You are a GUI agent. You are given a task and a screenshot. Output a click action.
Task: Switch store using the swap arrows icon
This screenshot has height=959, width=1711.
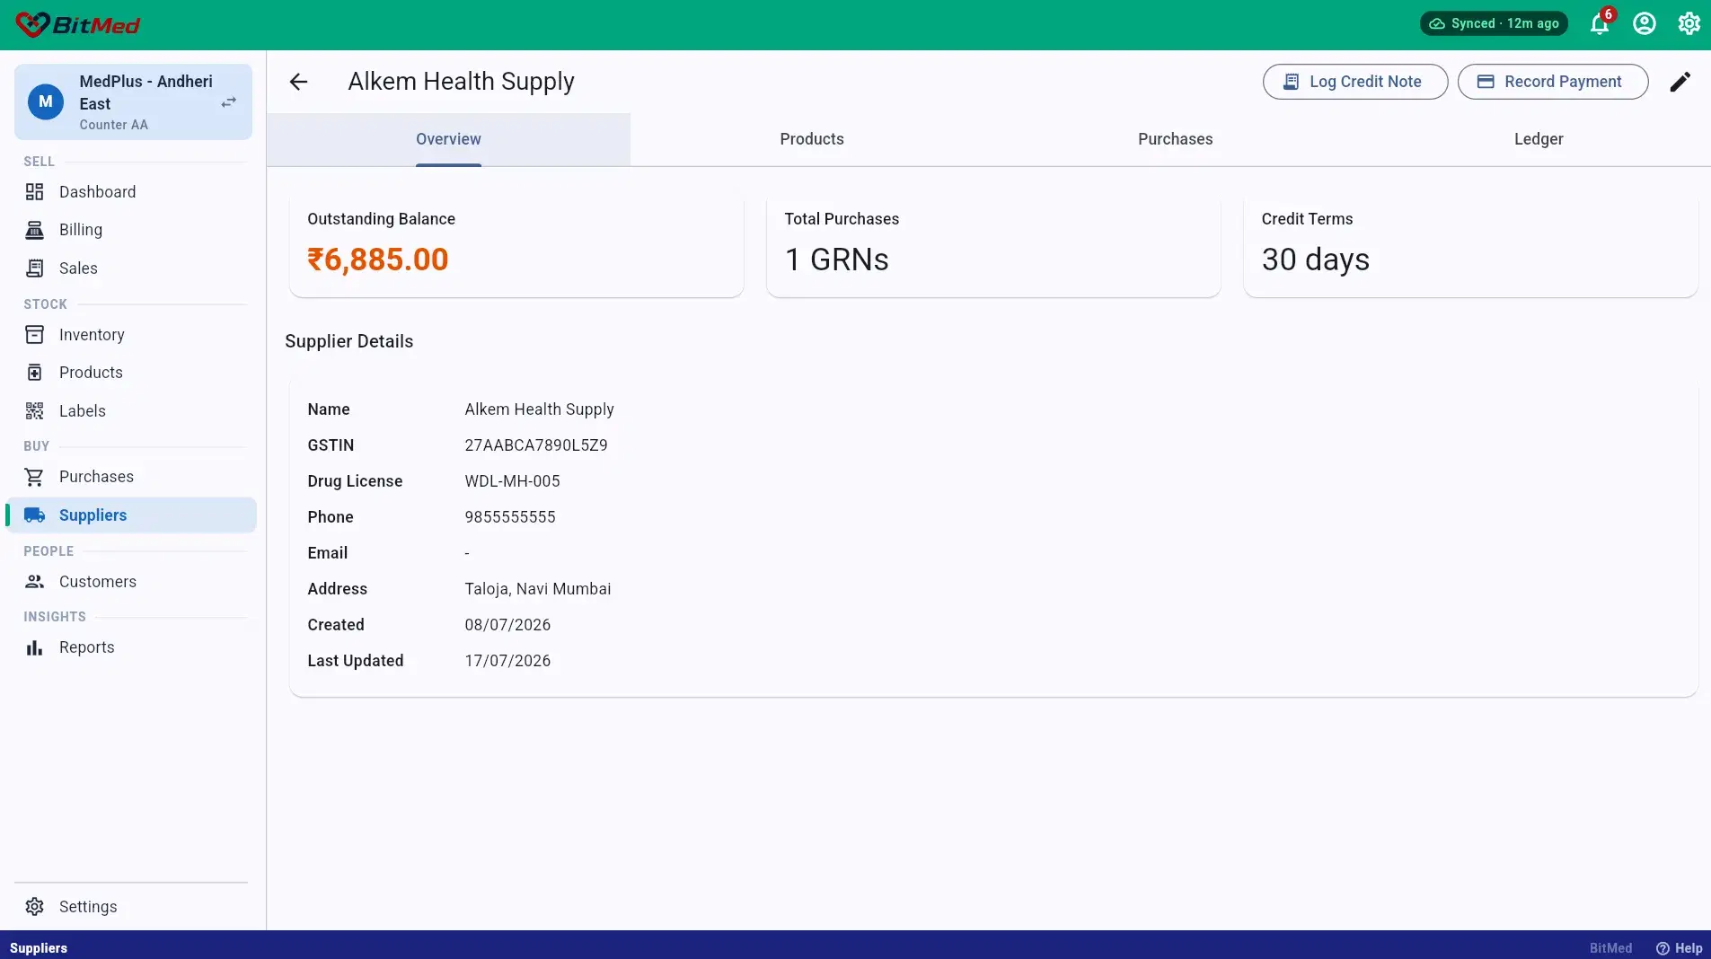(x=229, y=102)
